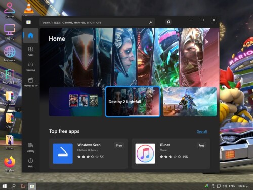The width and height of the screenshot is (253, 190).
Task: Click the ENG language indicator
Action: [232, 186]
